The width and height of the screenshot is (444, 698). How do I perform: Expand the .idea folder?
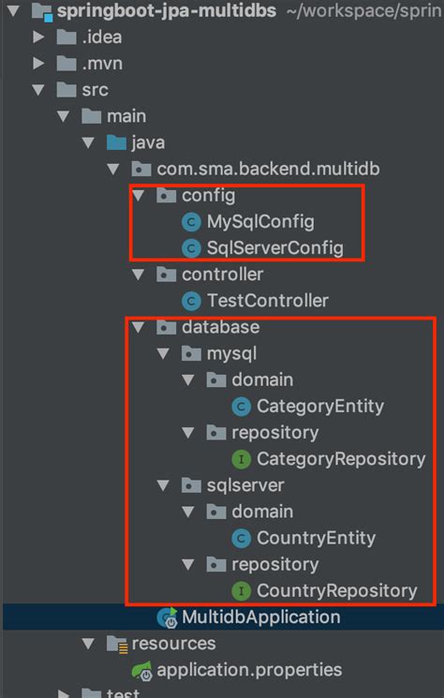point(39,37)
